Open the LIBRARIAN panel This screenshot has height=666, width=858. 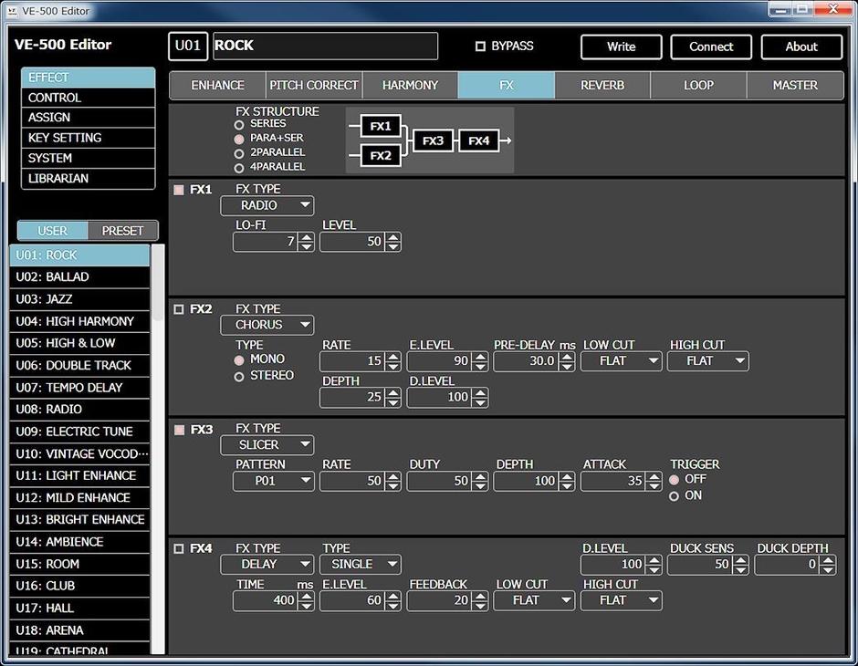tap(87, 178)
